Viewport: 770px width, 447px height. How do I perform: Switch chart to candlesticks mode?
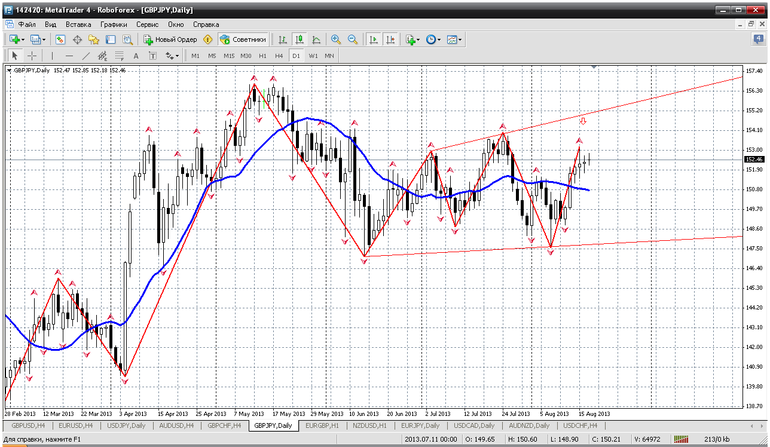(300, 39)
